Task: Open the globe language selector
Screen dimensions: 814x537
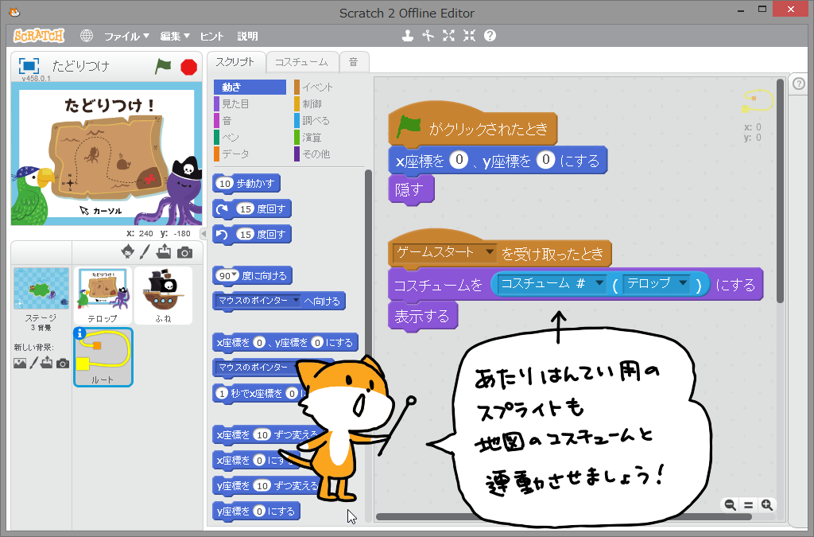Action: coord(87,36)
